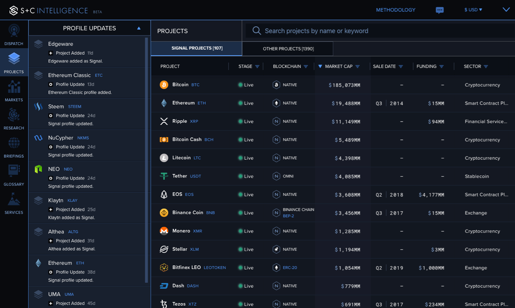The height and width of the screenshot is (308, 515).
Task: Click the BEP-2 label for Binance Coin
Action: (x=288, y=216)
